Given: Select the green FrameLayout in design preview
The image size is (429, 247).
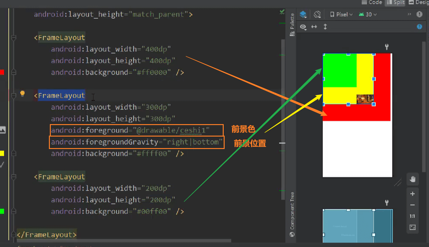Looking at the screenshot, I should click(340, 70).
